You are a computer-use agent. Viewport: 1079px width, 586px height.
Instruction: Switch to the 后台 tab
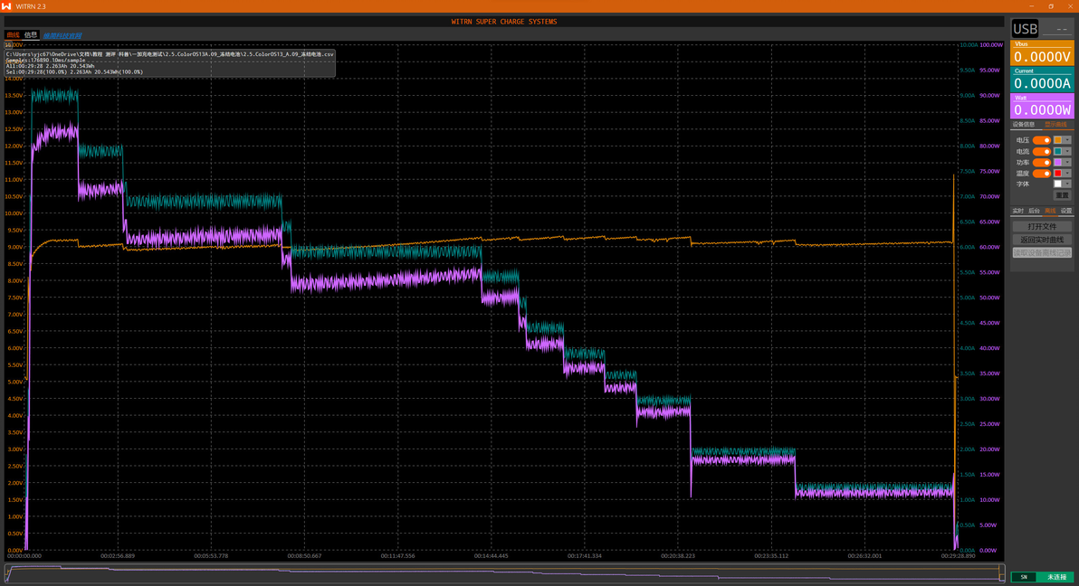(x=1034, y=211)
